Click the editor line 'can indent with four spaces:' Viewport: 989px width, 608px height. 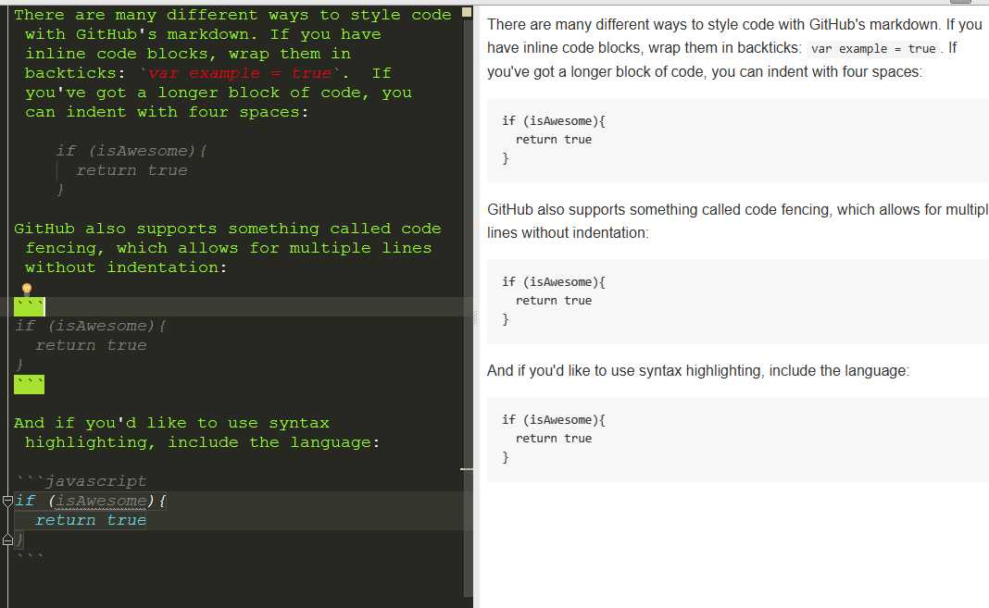pos(167,112)
